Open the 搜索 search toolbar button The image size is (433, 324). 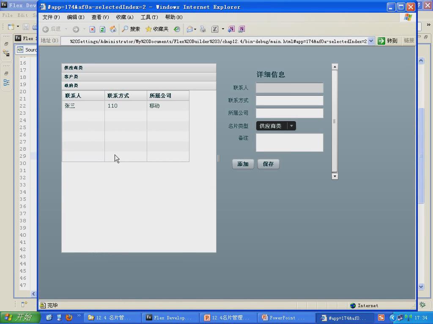(x=131, y=29)
